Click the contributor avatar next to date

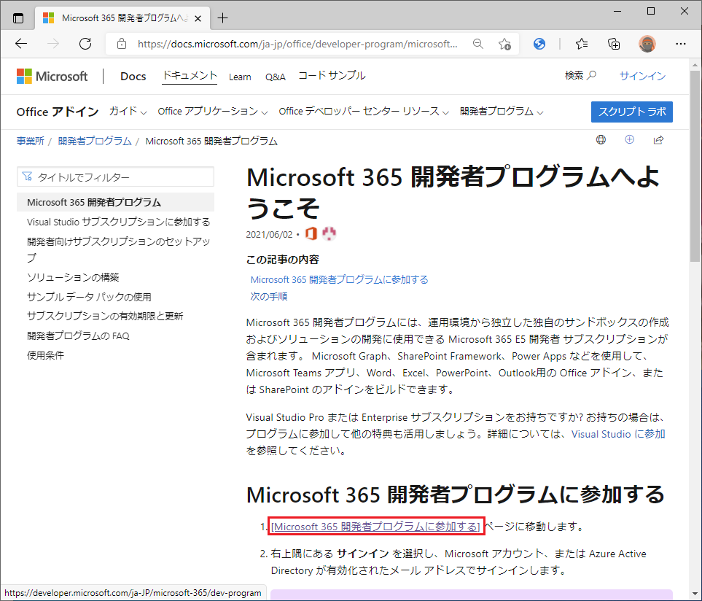coord(329,233)
